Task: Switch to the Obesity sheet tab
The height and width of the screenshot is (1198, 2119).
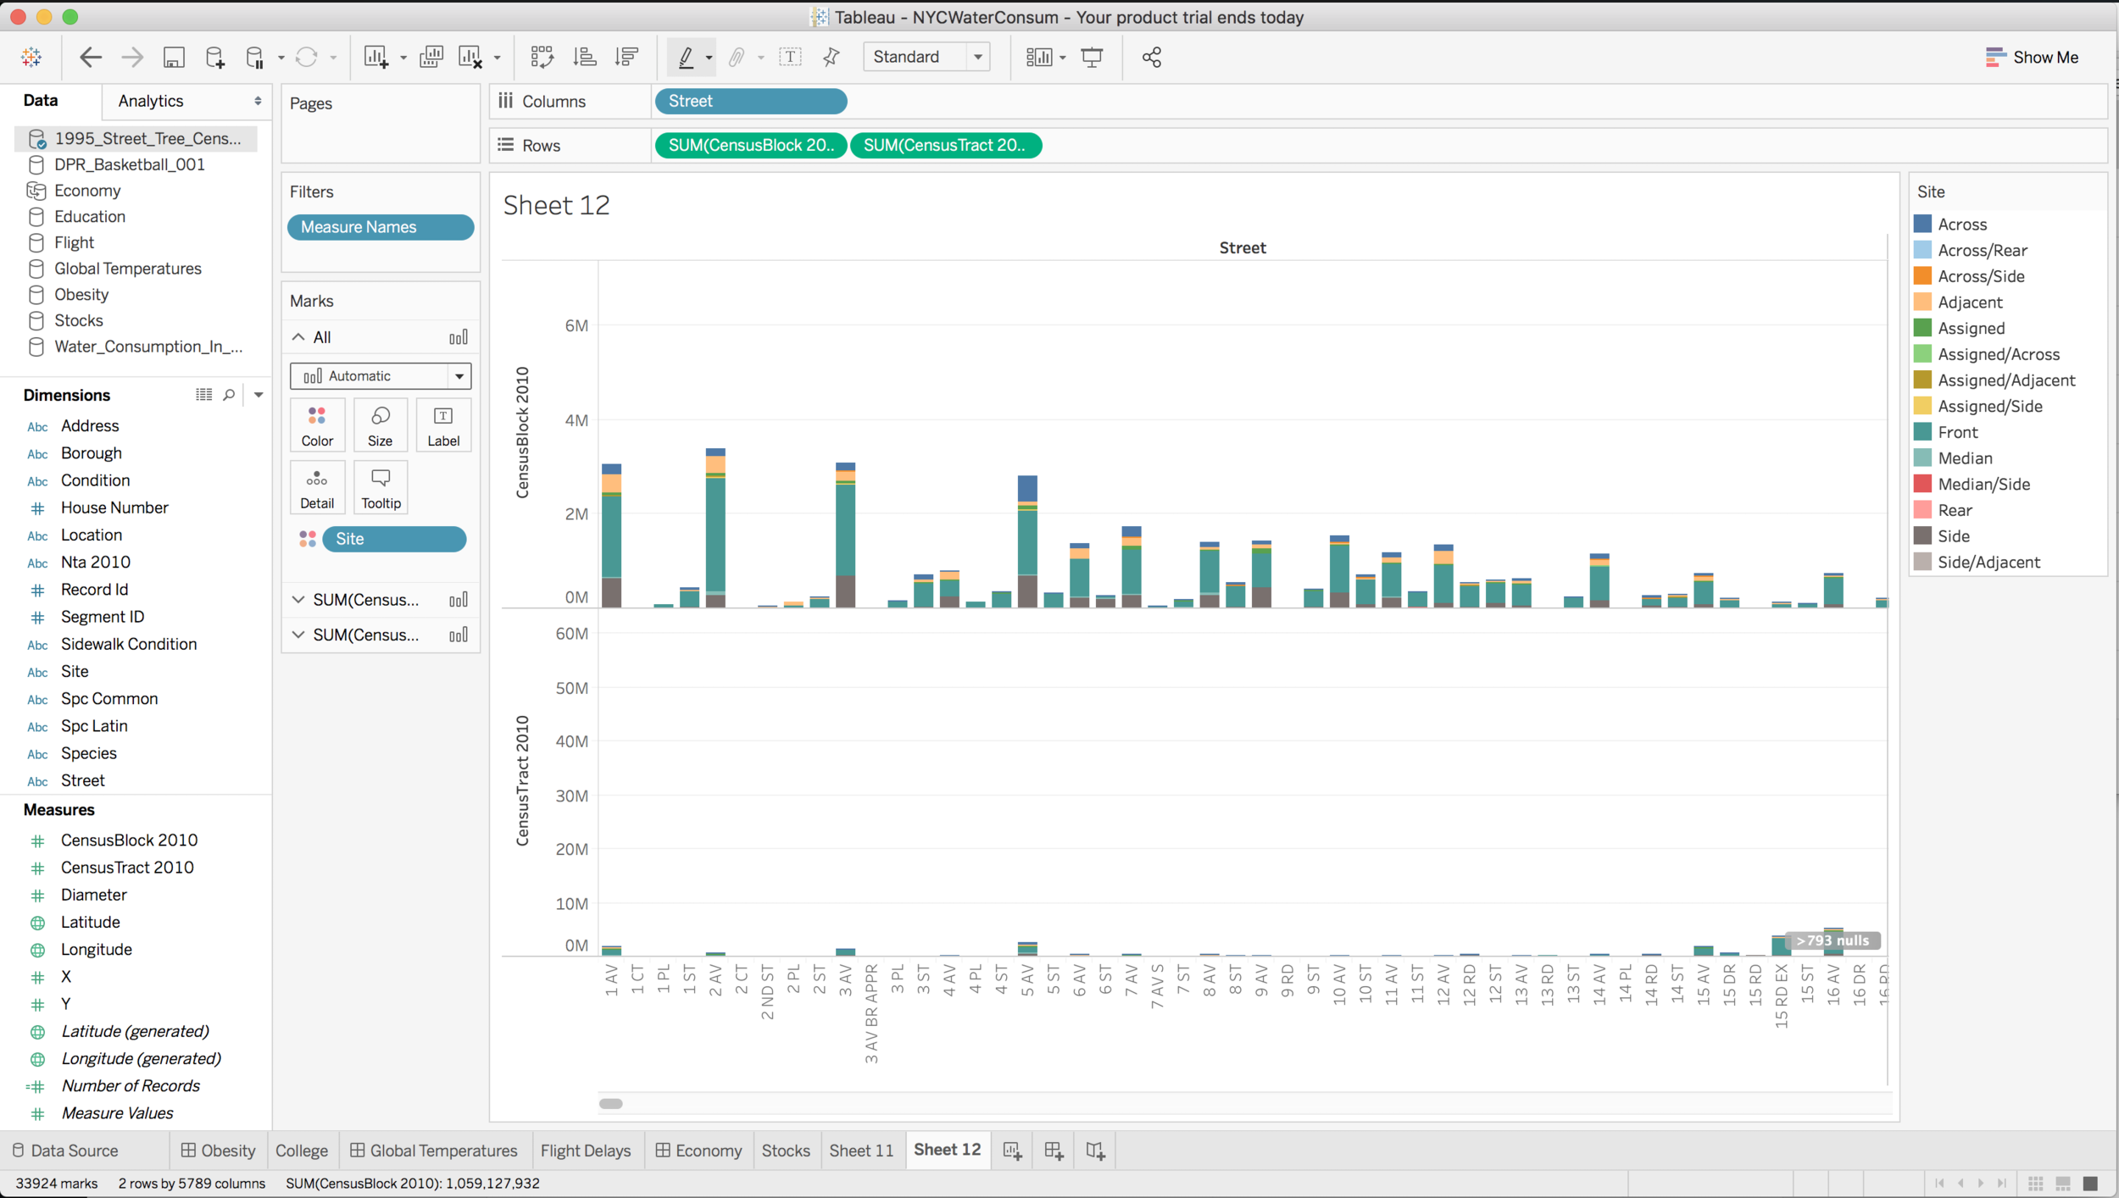Action: coord(218,1151)
